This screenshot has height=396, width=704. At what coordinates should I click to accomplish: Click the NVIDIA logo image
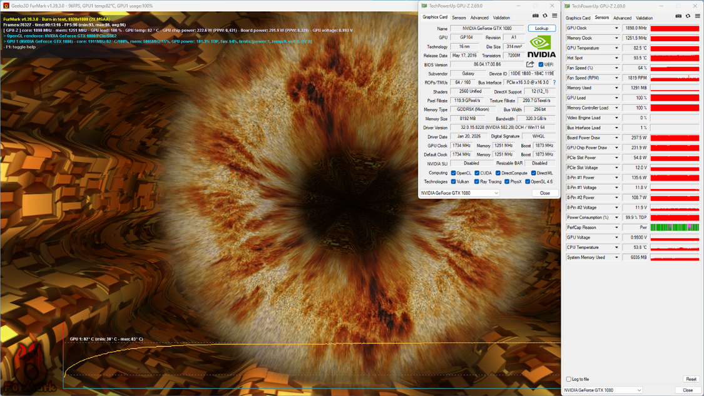click(x=541, y=47)
